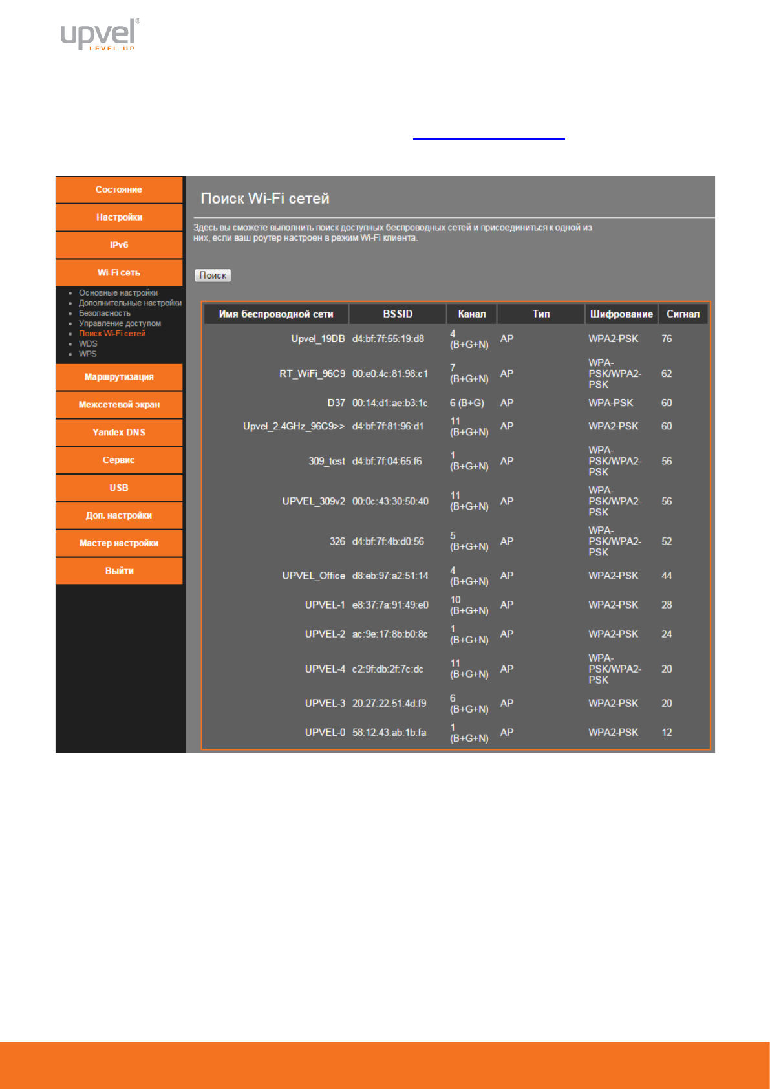Viewport: 770px width, 1089px height.
Task: Open the Маршрутизация menu section
Action: pos(119,377)
